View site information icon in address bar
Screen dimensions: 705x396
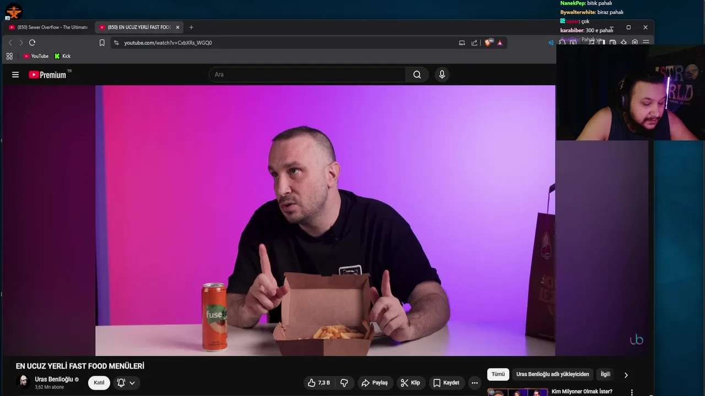click(116, 43)
